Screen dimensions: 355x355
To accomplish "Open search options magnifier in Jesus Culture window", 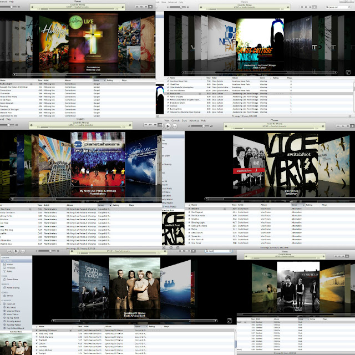I will coord(328,7).
